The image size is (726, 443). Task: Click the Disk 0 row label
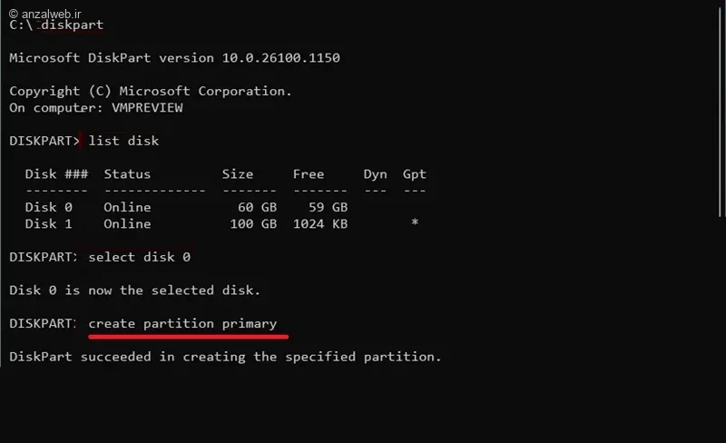coord(49,207)
